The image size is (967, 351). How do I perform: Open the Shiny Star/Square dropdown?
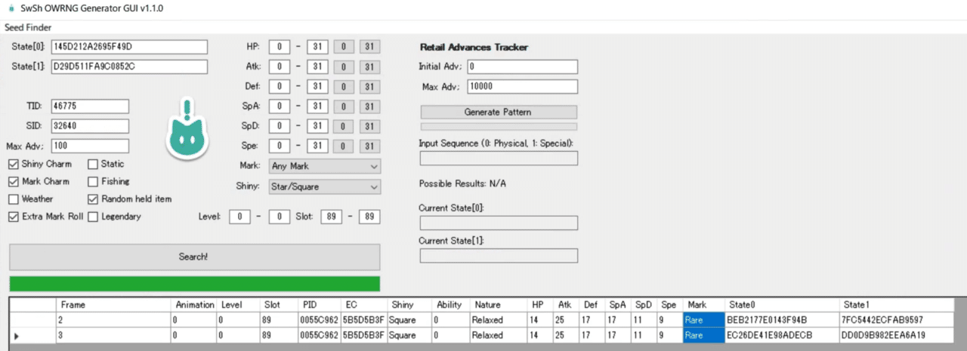325,186
